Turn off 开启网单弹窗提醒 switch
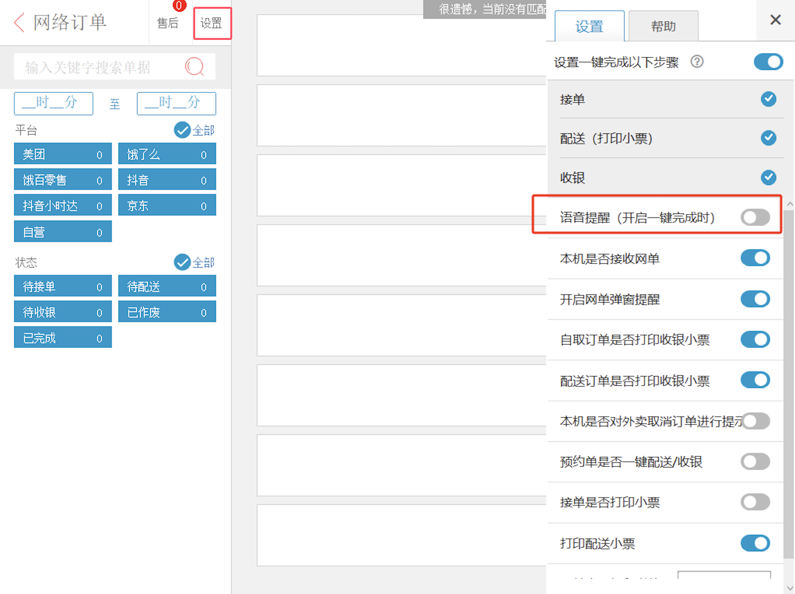 tap(755, 299)
